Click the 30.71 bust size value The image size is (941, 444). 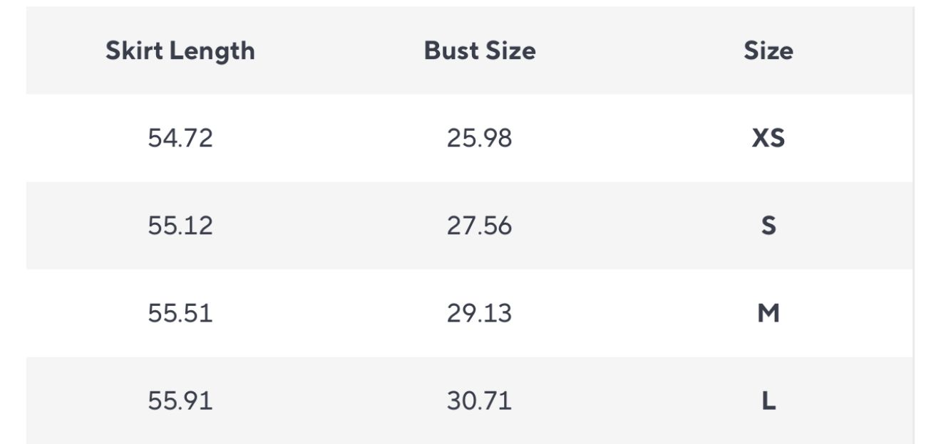pos(480,401)
